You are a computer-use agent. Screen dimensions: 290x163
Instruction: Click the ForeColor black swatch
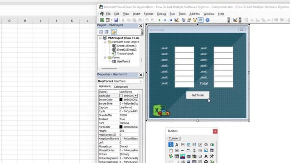[121, 127]
